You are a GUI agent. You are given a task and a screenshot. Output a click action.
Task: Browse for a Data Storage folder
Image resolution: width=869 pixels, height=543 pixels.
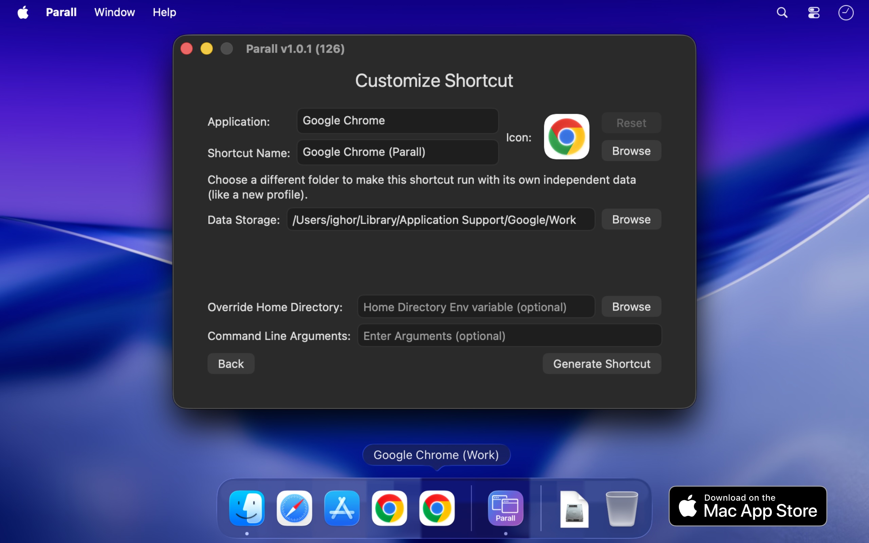[631, 220]
